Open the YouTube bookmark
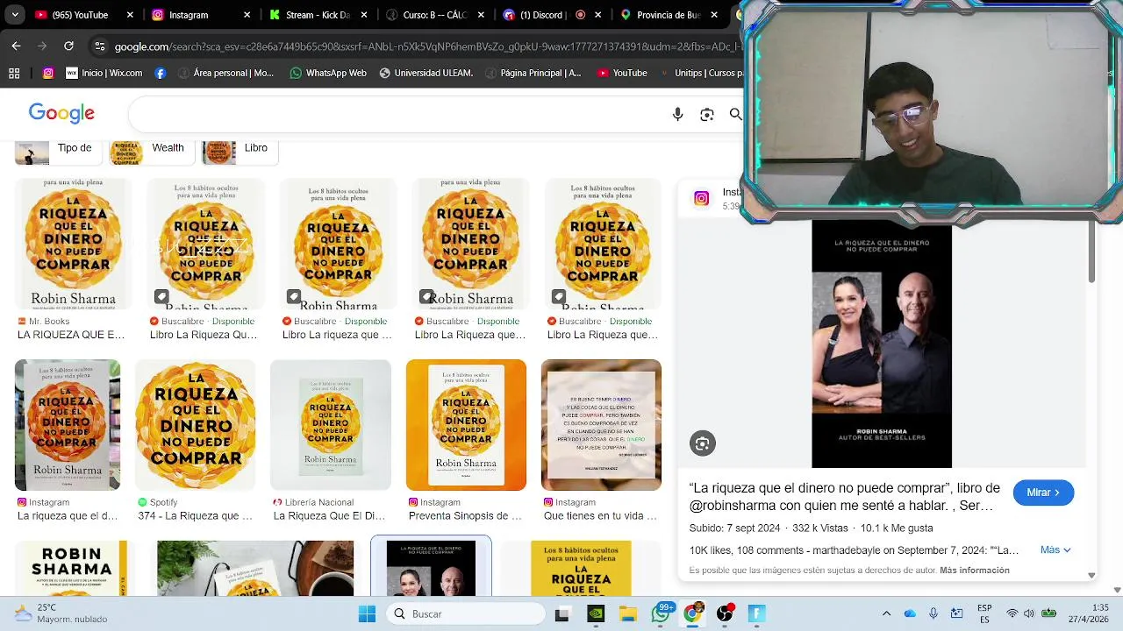 622,74
